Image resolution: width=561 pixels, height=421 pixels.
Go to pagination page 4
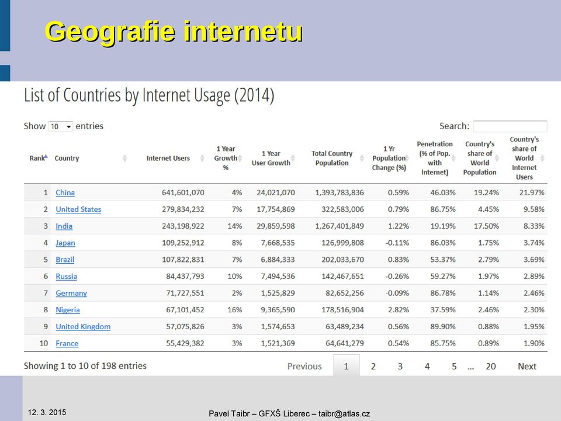click(427, 366)
